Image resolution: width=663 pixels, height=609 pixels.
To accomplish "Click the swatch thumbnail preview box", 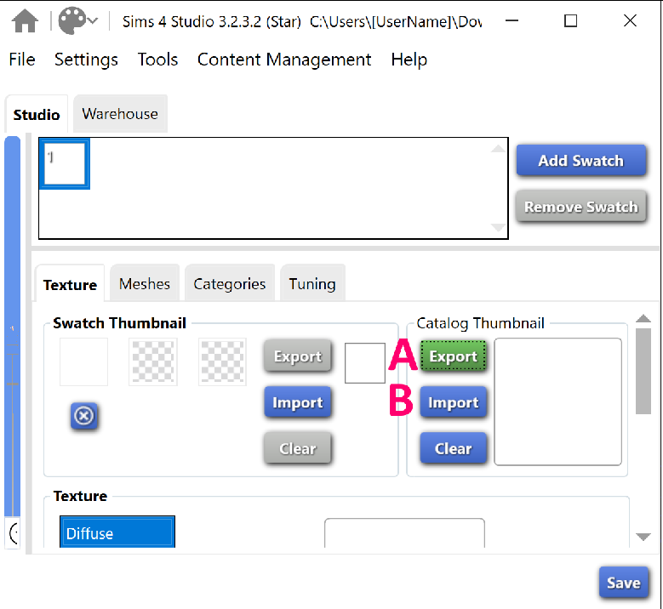I will pos(365,363).
